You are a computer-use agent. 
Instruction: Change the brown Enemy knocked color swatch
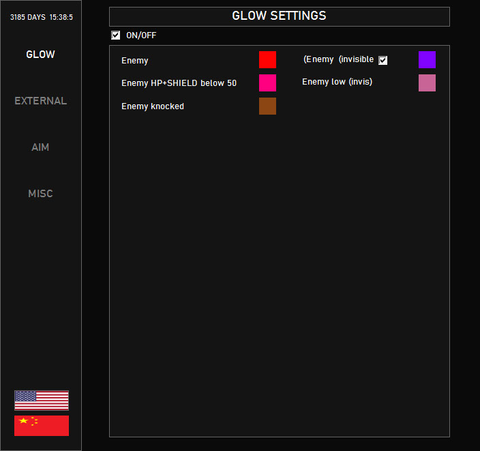pyautogui.click(x=267, y=106)
